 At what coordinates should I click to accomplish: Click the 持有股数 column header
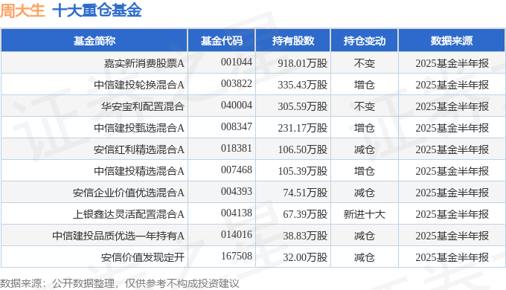(x=293, y=41)
